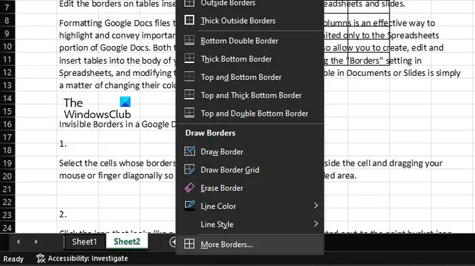Screen dimensions: 475x266
Task: Select row 7 header
Action: [x=7, y=7]
